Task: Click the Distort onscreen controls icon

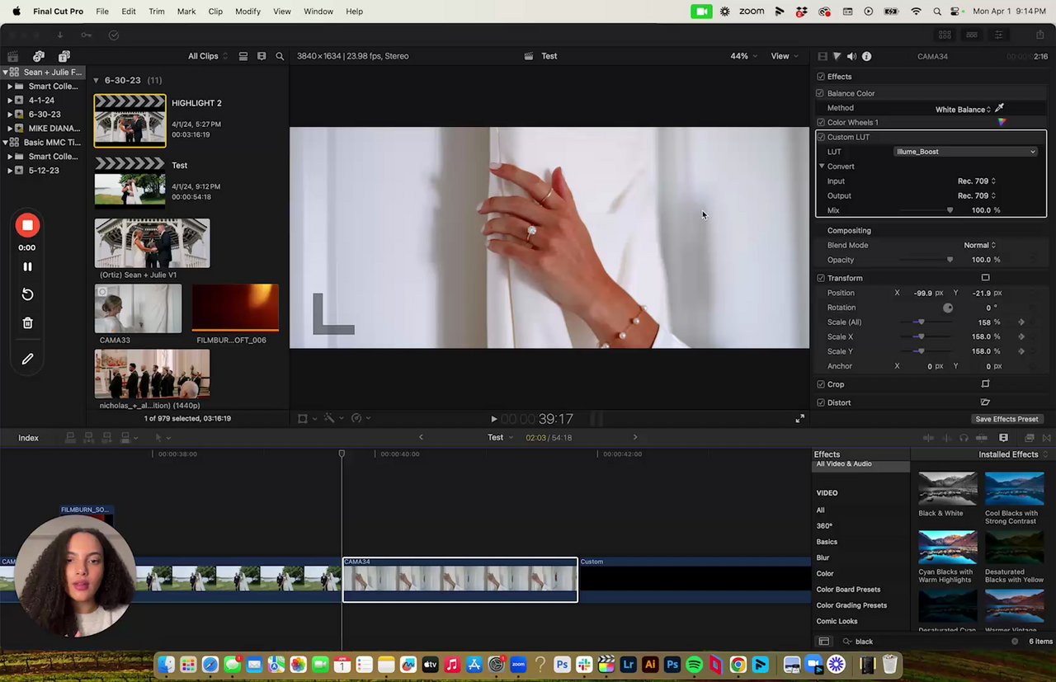Action: point(985,402)
